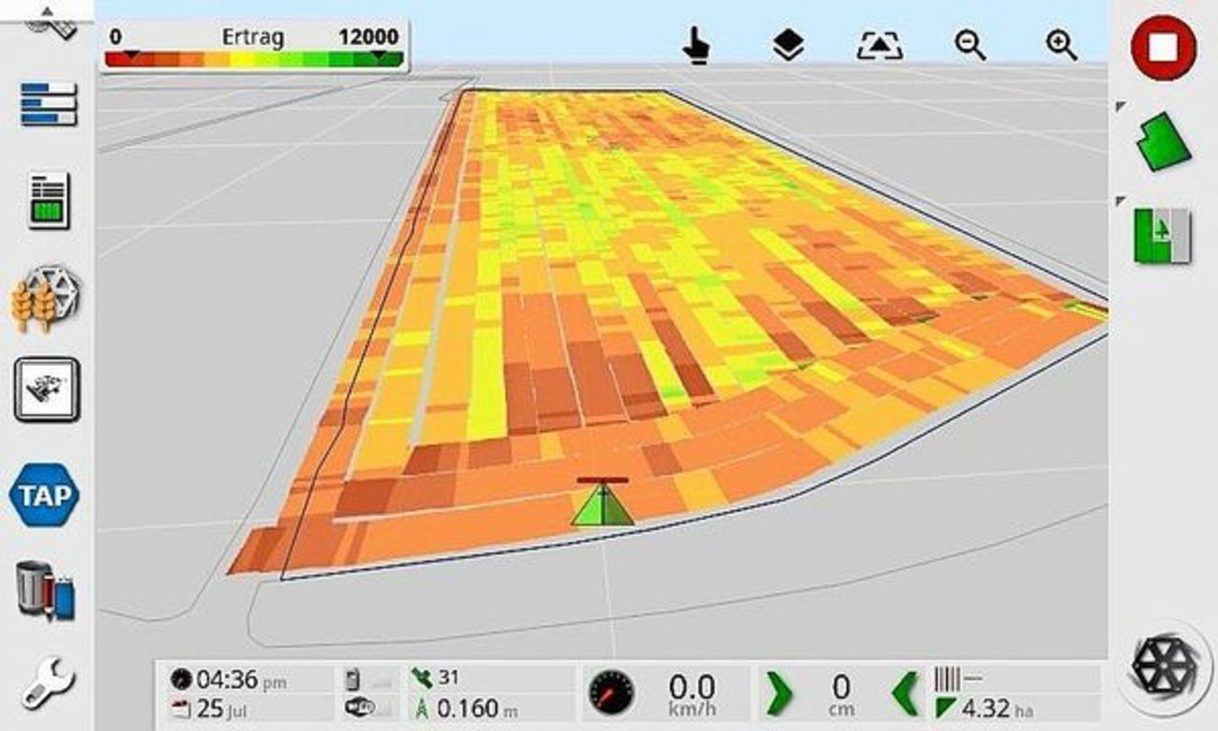Open the tank and bin inventory icon
This screenshot has width=1218, height=731.
(x=45, y=590)
